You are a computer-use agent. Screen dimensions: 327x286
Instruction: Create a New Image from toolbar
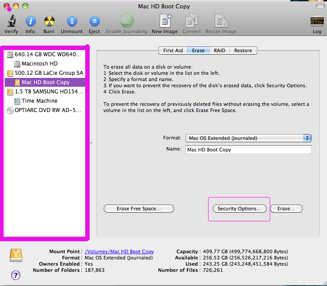[165, 21]
